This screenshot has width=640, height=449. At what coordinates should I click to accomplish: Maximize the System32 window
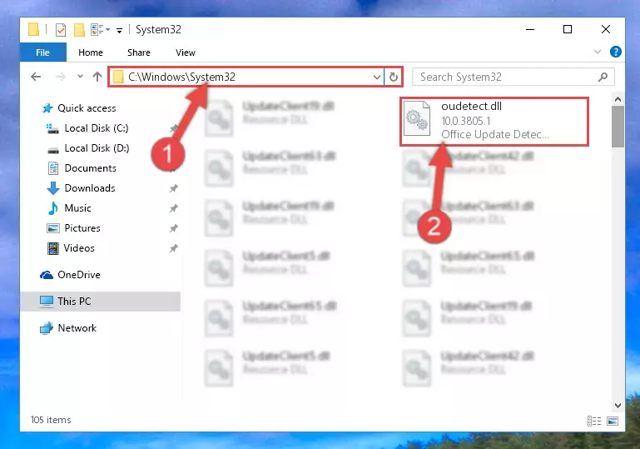(x=568, y=29)
